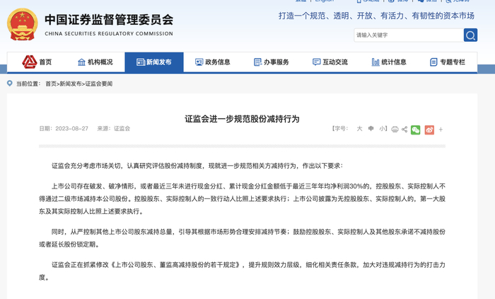Screen dimensions: 495x299
Task: Open the 机构概况 navigation tab
Action: click(95, 62)
